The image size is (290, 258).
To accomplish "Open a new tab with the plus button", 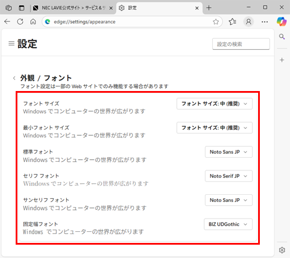I will click(209, 8).
